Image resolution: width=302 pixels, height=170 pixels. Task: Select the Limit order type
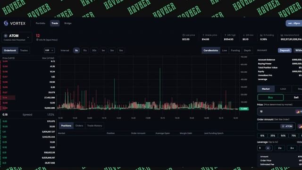(x=283, y=89)
